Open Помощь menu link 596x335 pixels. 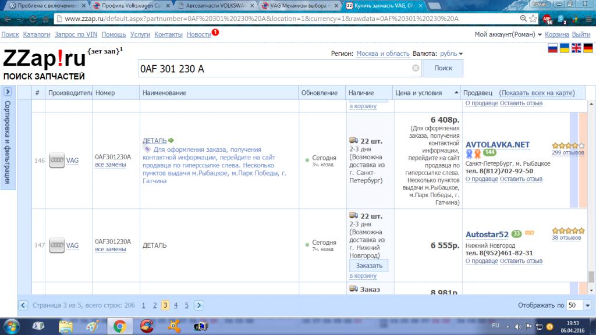point(113,34)
